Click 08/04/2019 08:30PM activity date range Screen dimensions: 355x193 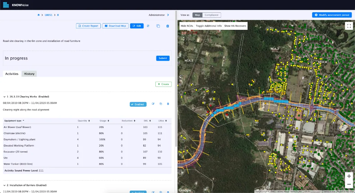[30, 103]
